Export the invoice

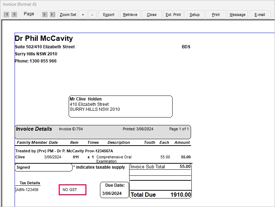point(109,15)
